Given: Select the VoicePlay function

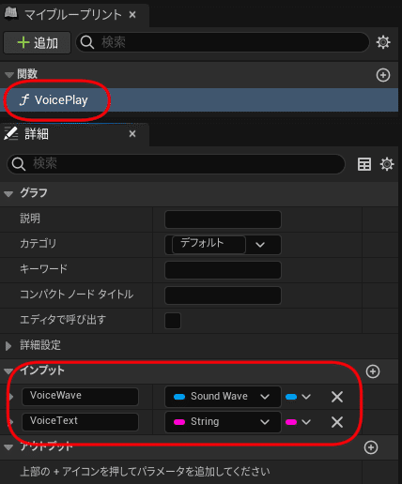Looking at the screenshot, I should 199,100.
